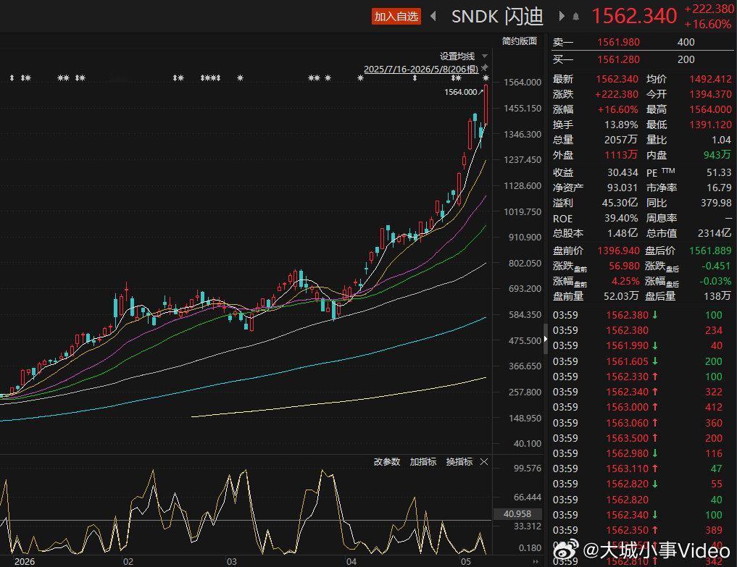Go to next stock with right arrow
The height and width of the screenshot is (567, 737).
[x=561, y=17]
